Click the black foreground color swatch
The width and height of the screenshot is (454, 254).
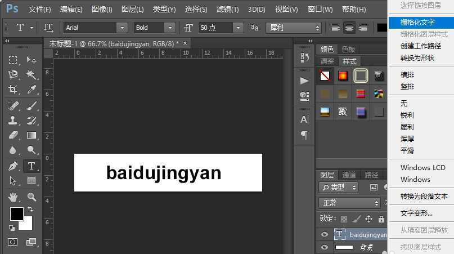[16, 214]
